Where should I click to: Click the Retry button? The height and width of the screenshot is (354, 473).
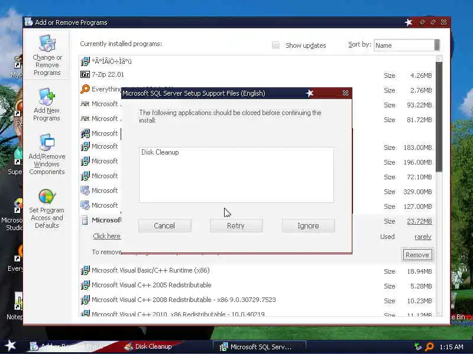pos(236,225)
